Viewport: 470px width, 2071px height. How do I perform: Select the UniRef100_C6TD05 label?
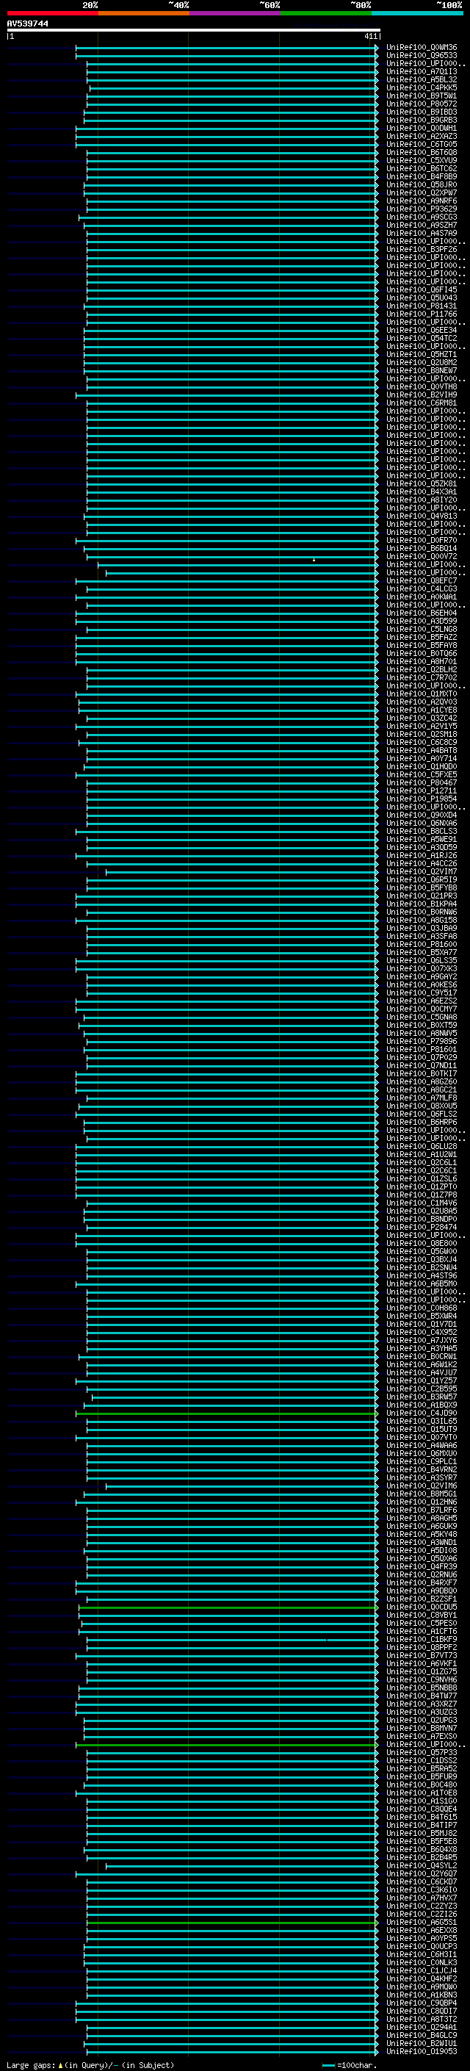(x=421, y=144)
